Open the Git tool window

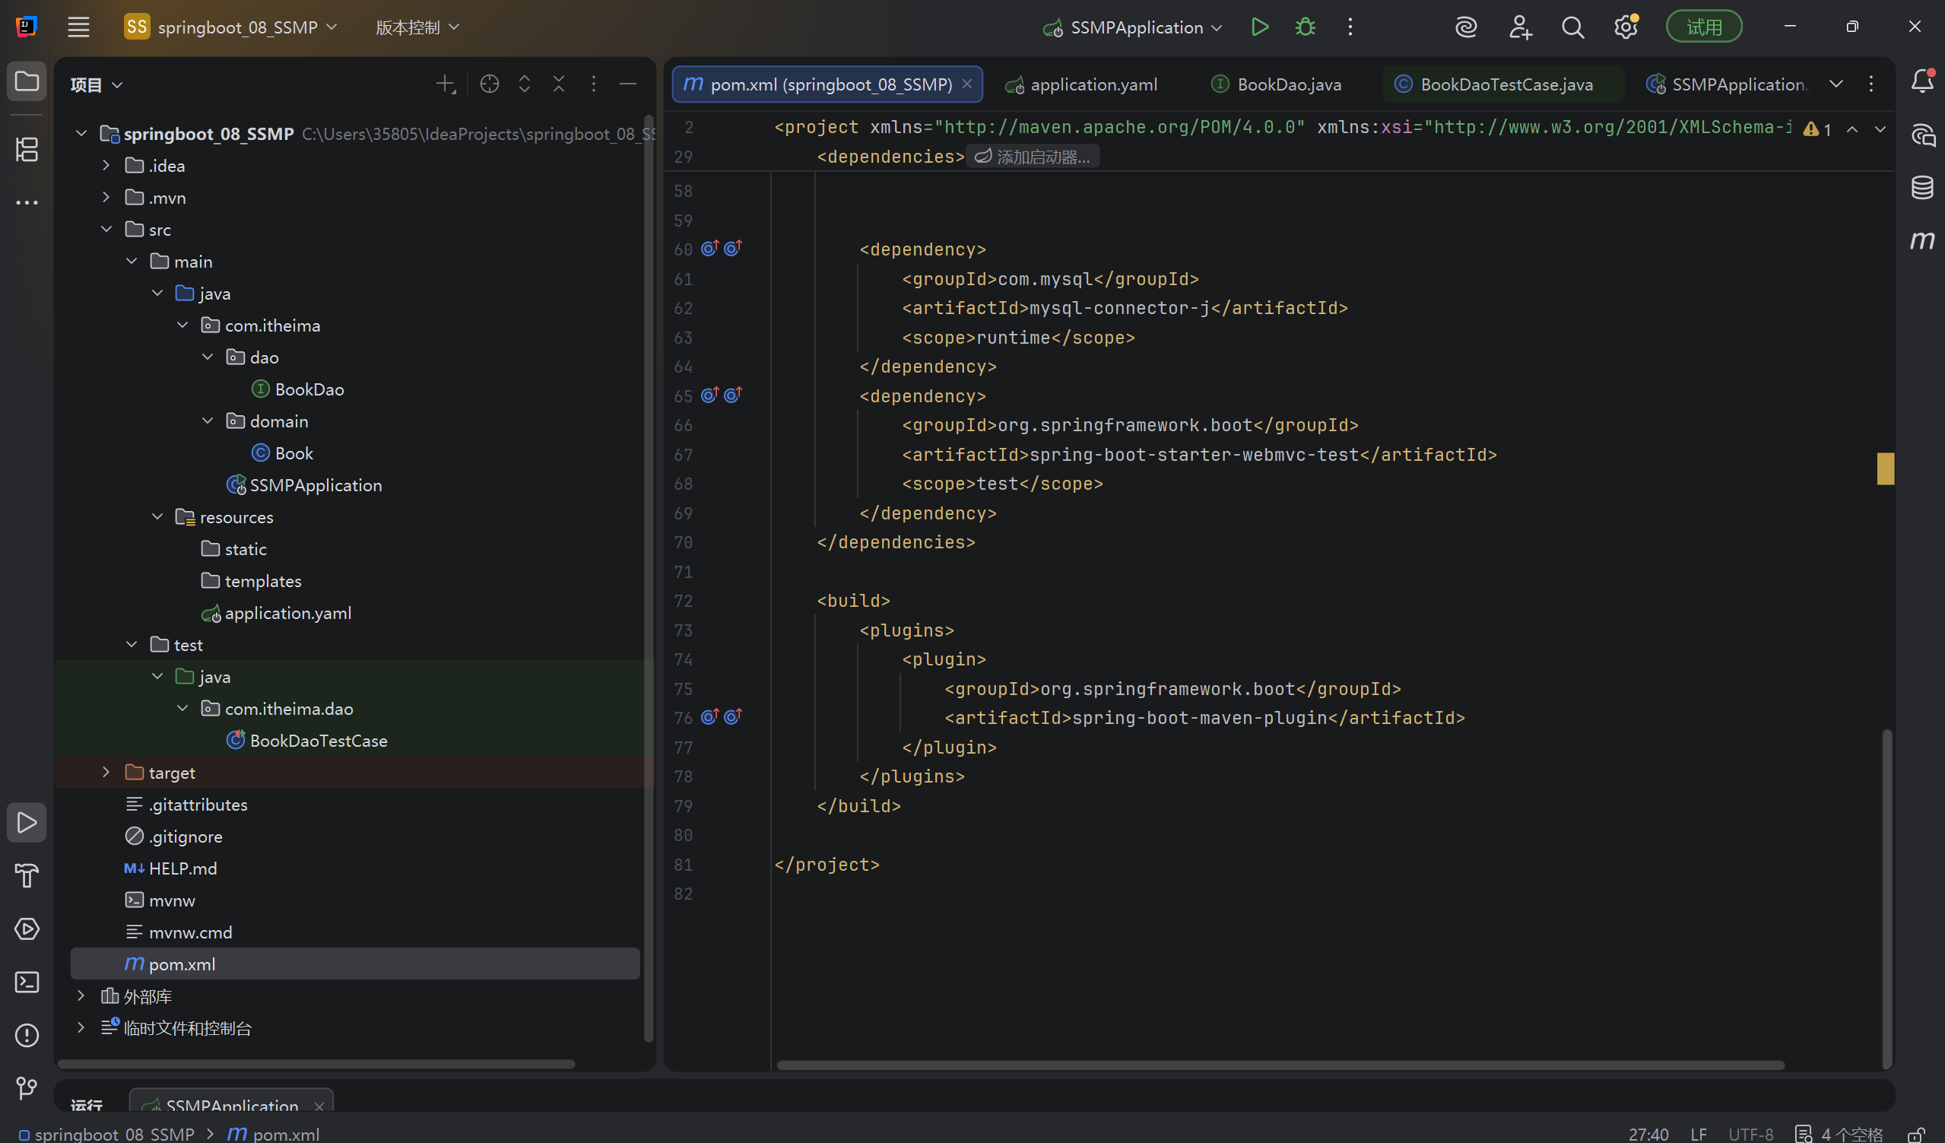27,1088
